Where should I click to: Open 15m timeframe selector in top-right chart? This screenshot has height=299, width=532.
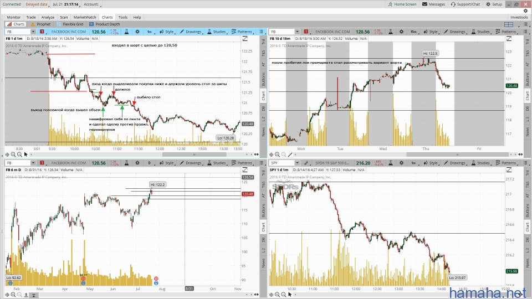point(413,32)
